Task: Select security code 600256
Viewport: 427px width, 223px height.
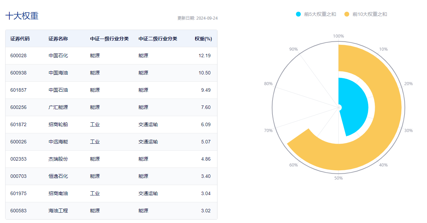Action: pos(18,107)
